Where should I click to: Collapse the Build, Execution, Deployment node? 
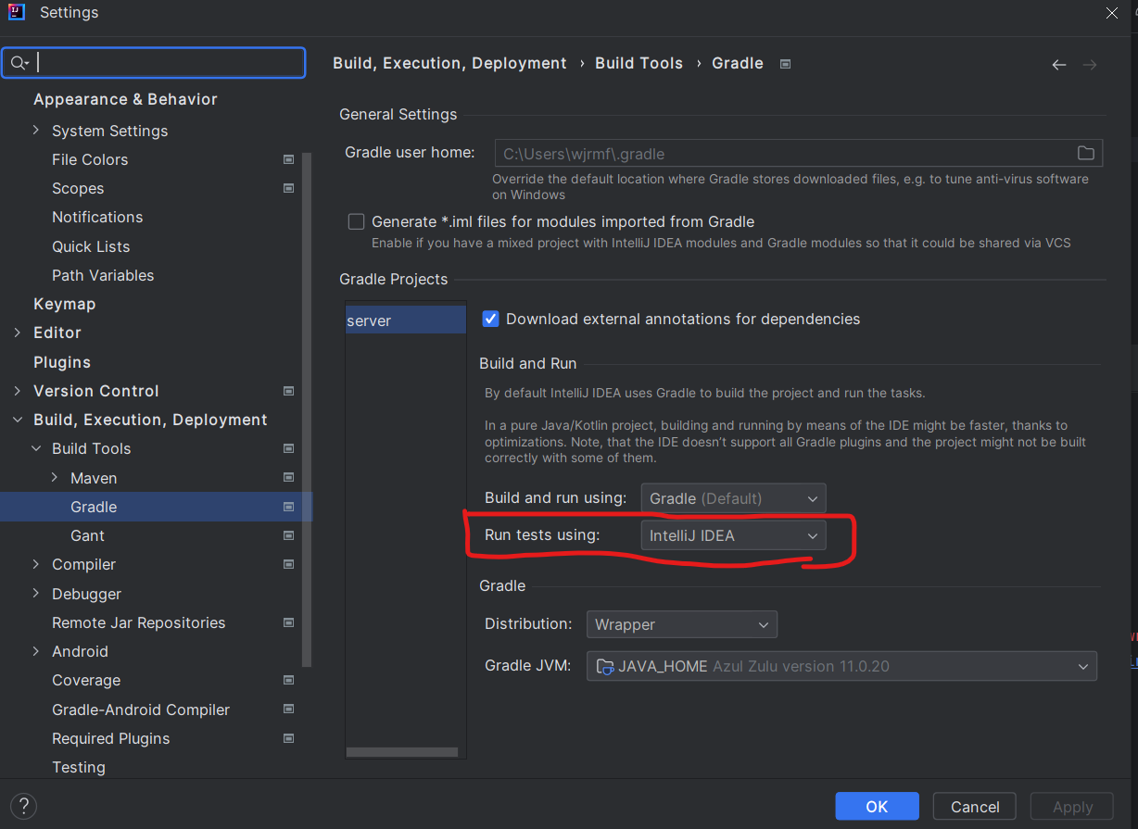coord(17,420)
